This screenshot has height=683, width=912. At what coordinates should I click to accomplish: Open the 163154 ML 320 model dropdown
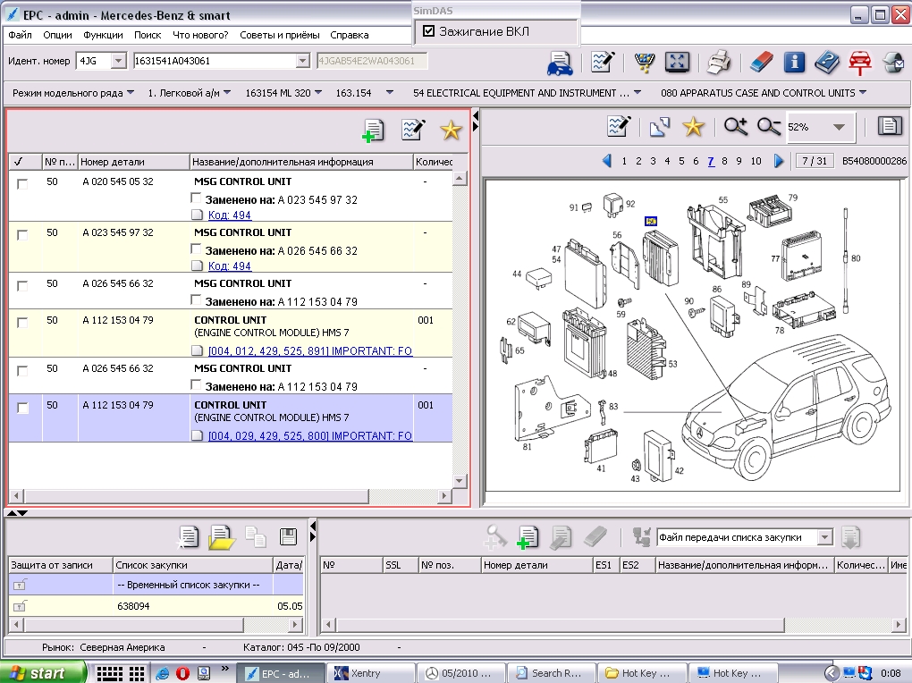[283, 92]
